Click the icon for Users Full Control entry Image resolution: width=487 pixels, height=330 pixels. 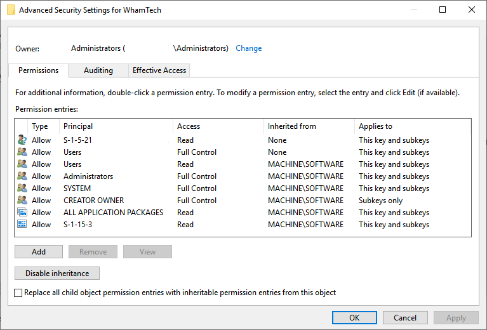(x=22, y=152)
